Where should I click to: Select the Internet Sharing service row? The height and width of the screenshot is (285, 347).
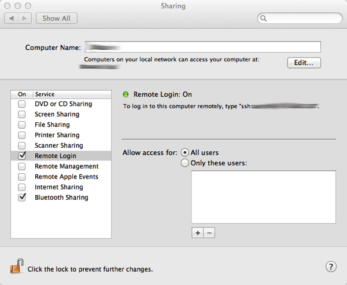[x=61, y=187]
